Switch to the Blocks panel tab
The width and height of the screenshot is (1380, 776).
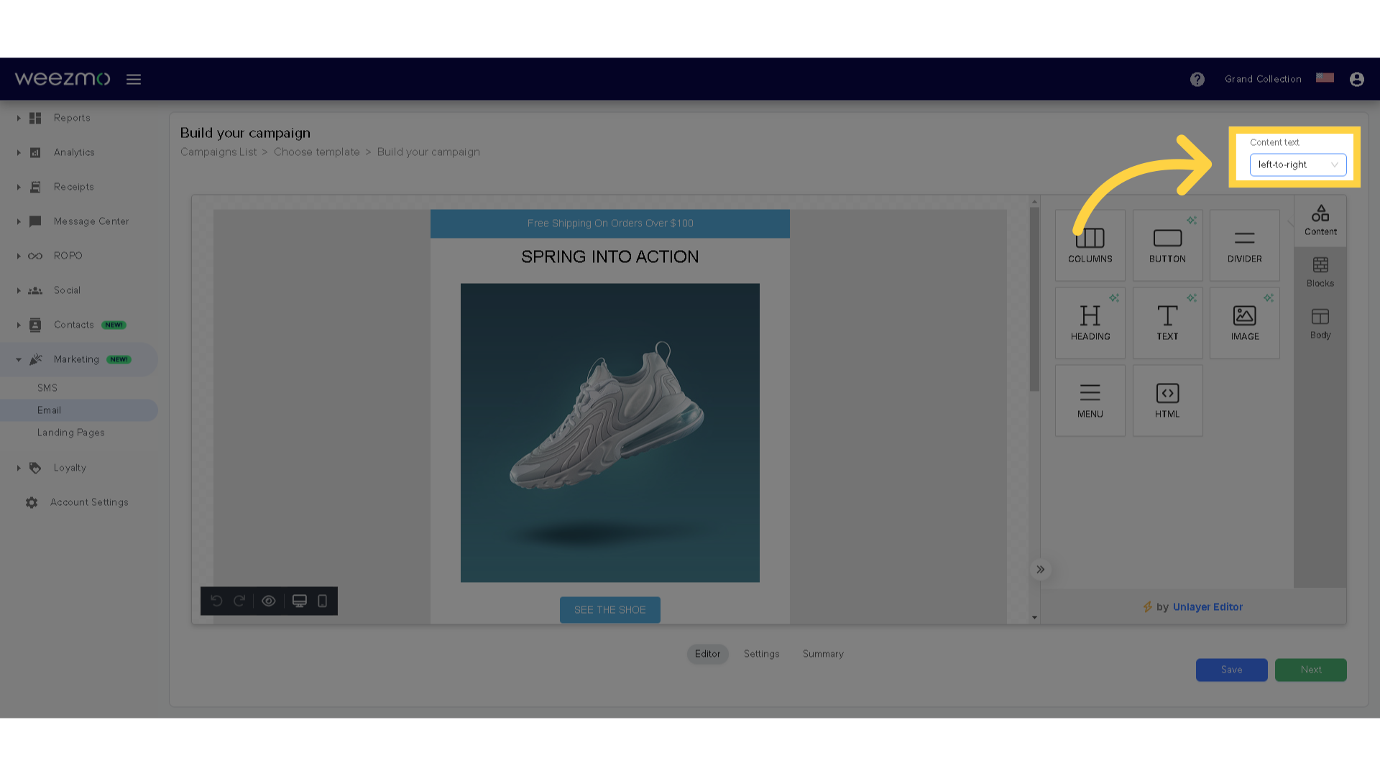(1320, 272)
